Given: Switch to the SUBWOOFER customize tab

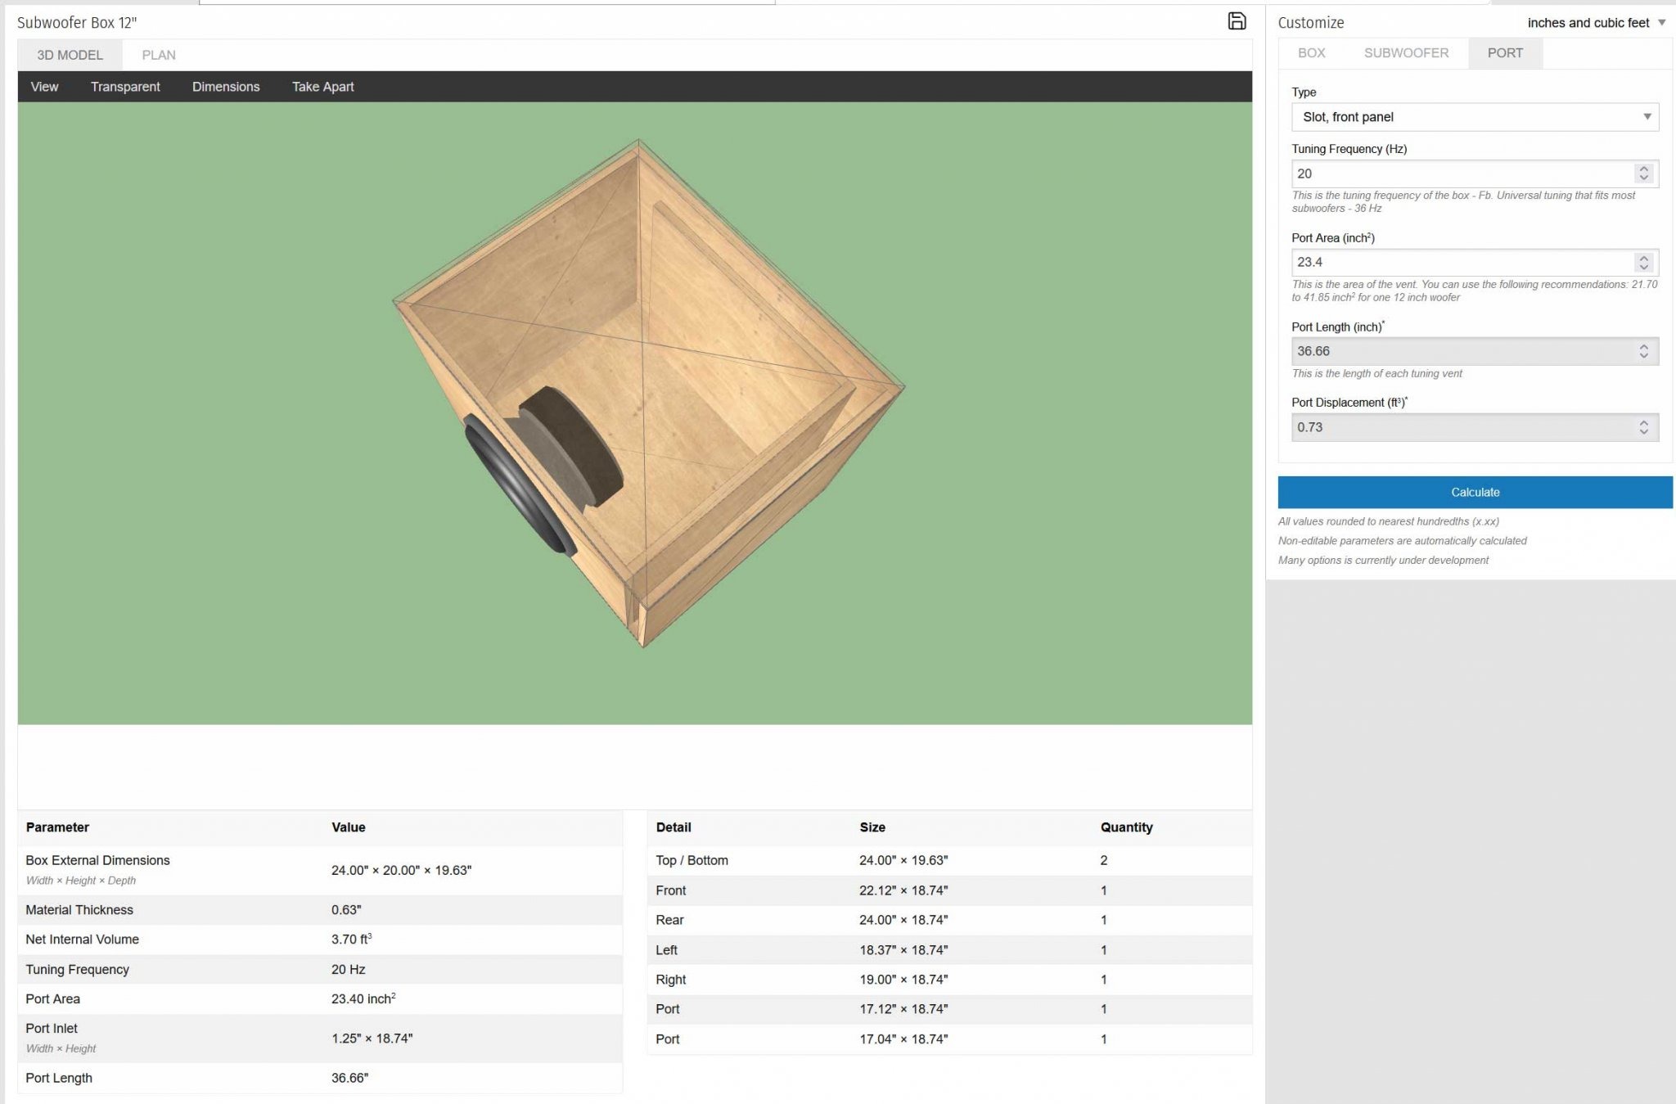Looking at the screenshot, I should [x=1406, y=52].
